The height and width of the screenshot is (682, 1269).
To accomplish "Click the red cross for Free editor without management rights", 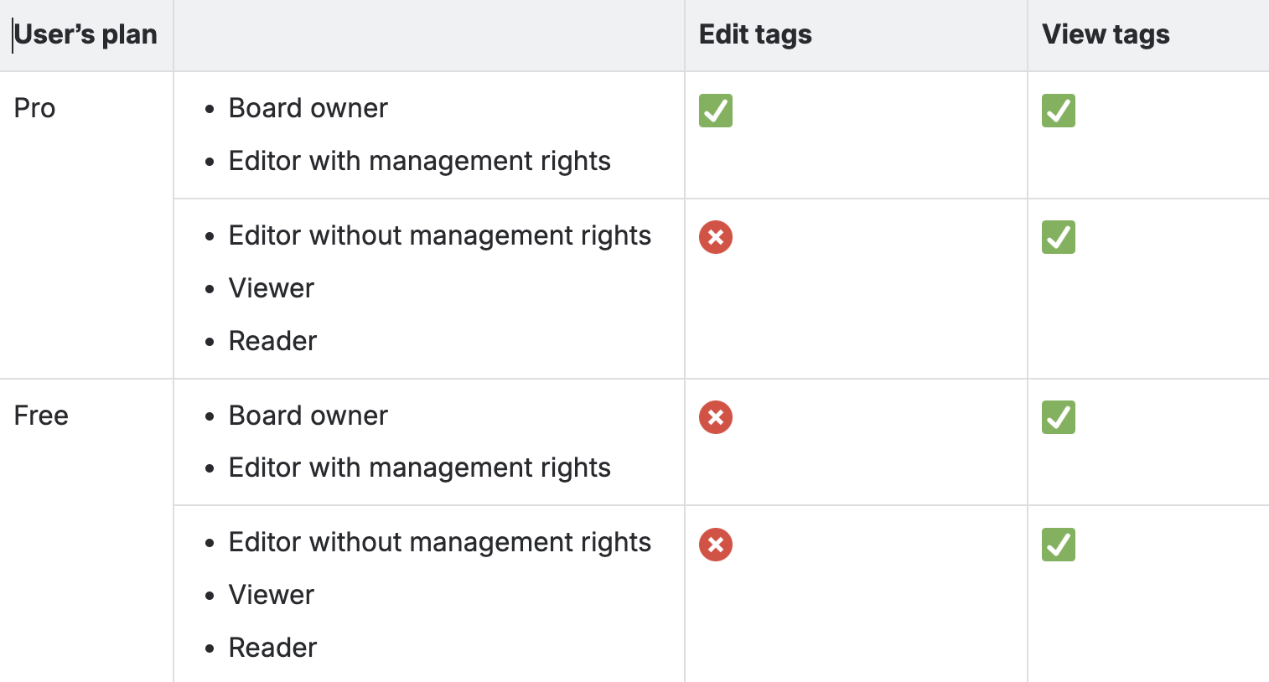I will pyautogui.click(x=716, y=545).
